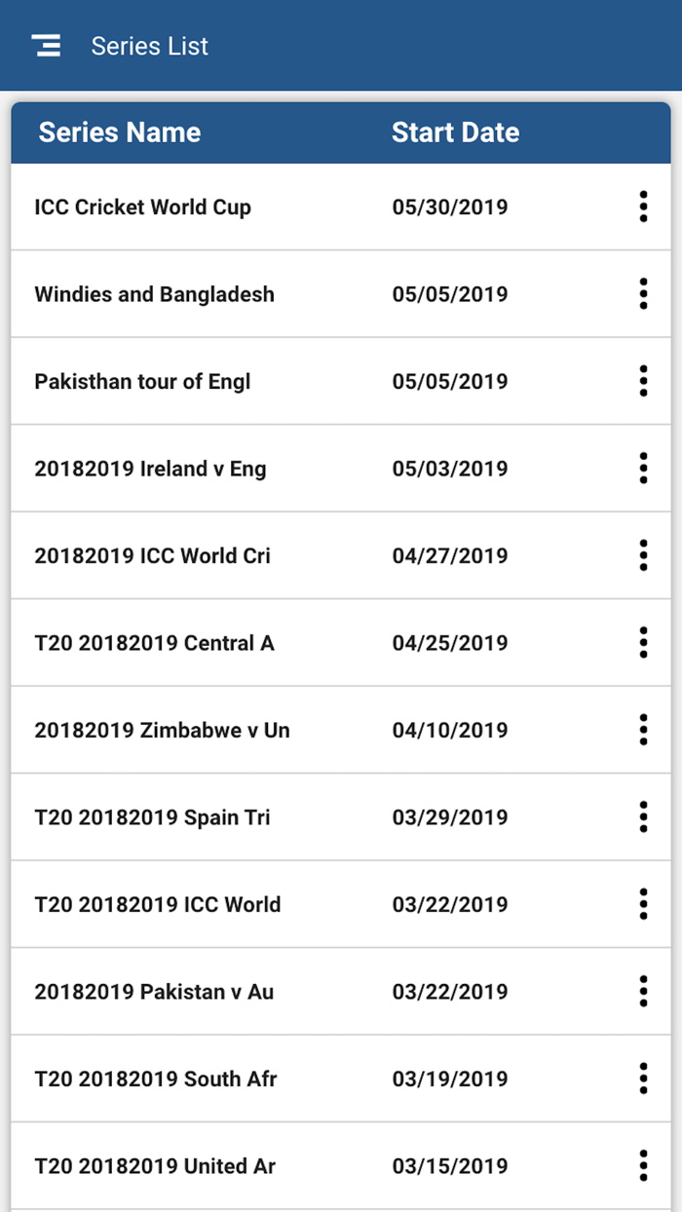Open options for Windies and Bangladesh series
Screen dimensions: 682x1212
click(643, 294)
